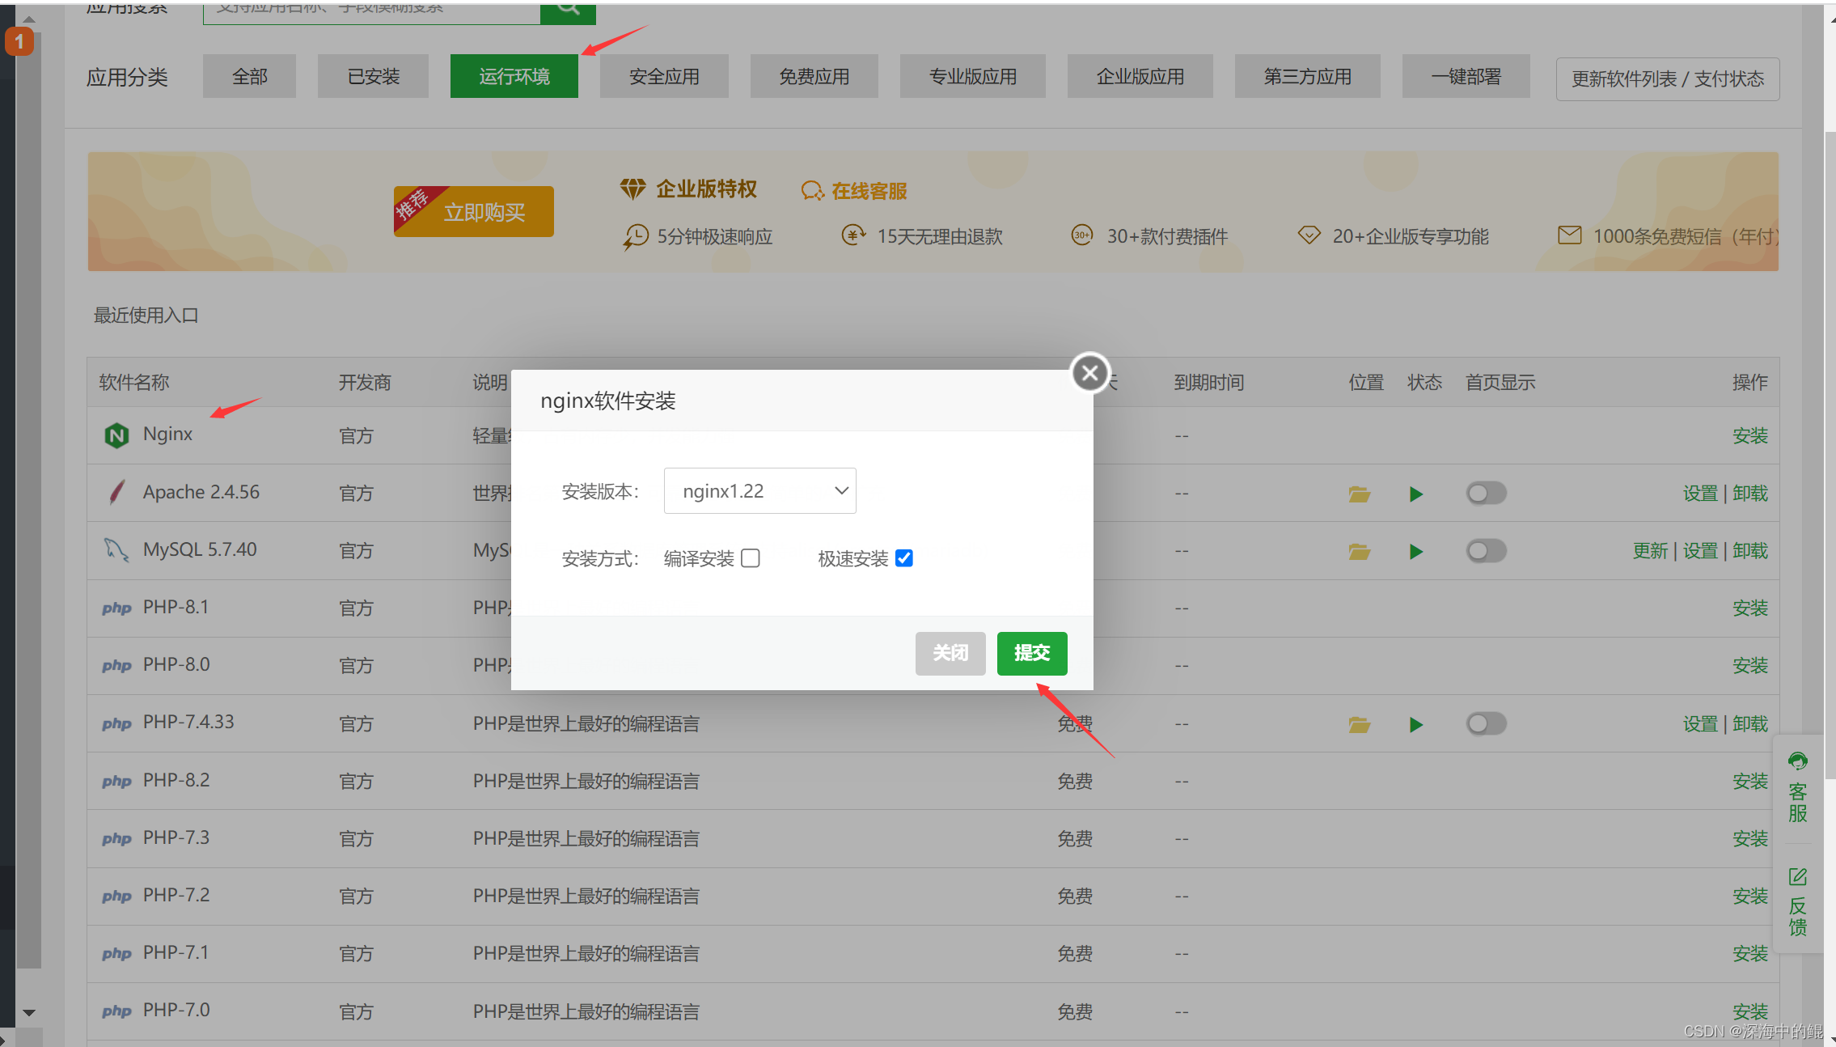Open PHP-7.4.33 install folder icon
The width and height of the screenshot is (1836, 1047).
pos(1359,725)
